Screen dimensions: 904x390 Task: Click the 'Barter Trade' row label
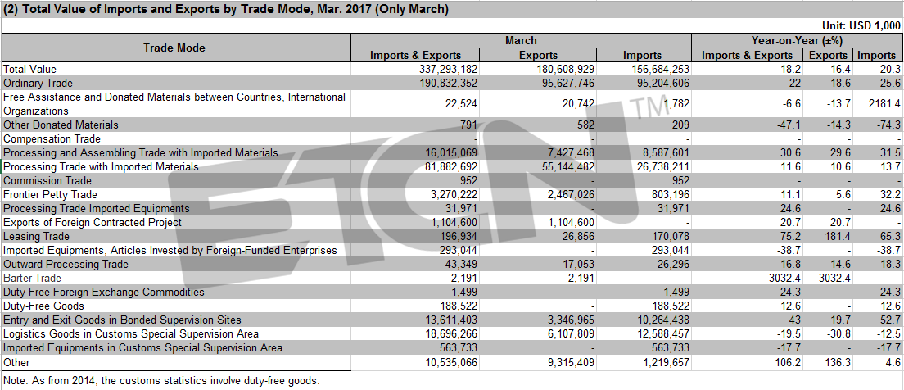click(33, 278)
